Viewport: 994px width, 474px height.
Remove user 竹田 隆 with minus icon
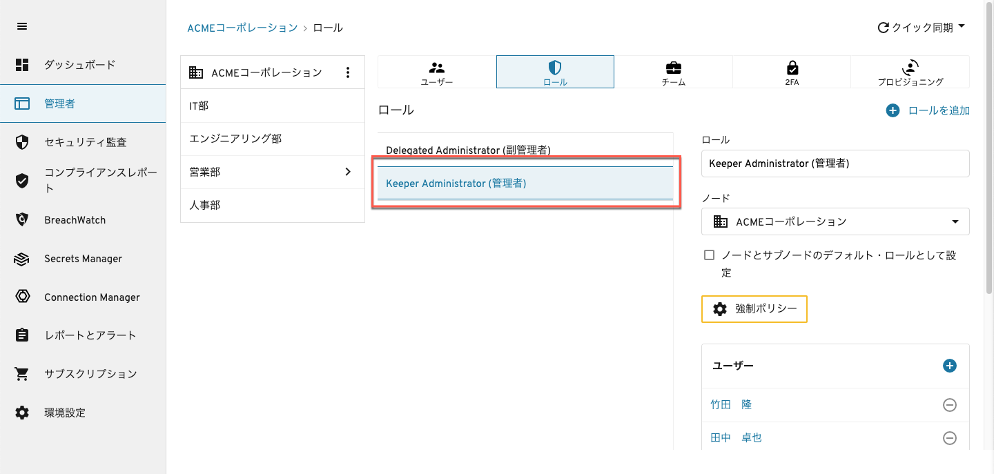coord(950,405)
